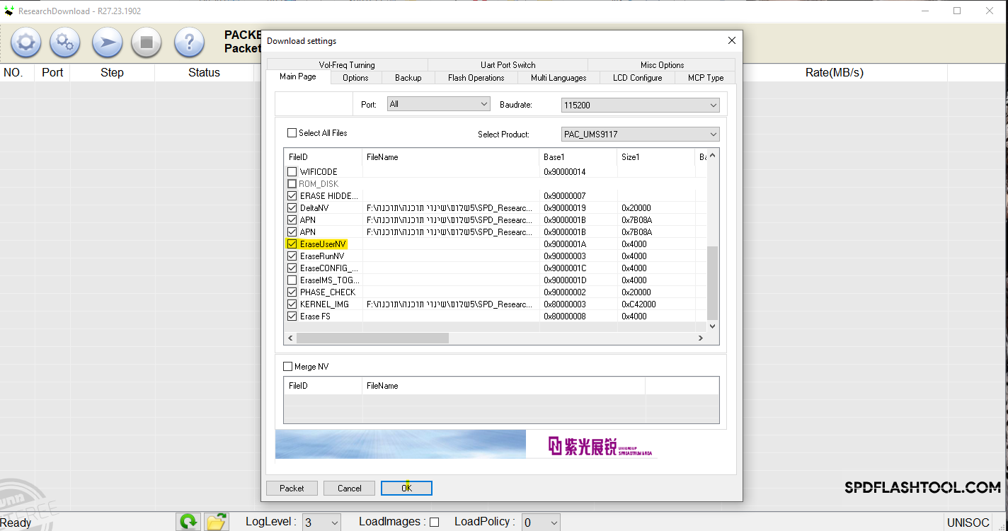Switch to the Backup tab
Screen dimensions: 1008x531
click(x=408, y=78)
